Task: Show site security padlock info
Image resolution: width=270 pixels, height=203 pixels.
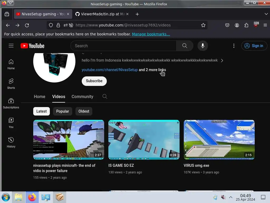Action: [58, 25]
